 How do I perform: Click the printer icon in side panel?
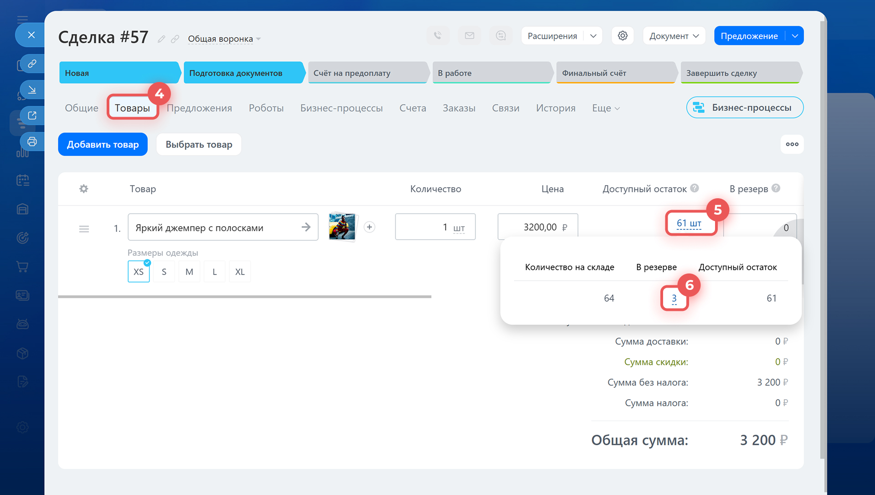[x=32, y=141]
